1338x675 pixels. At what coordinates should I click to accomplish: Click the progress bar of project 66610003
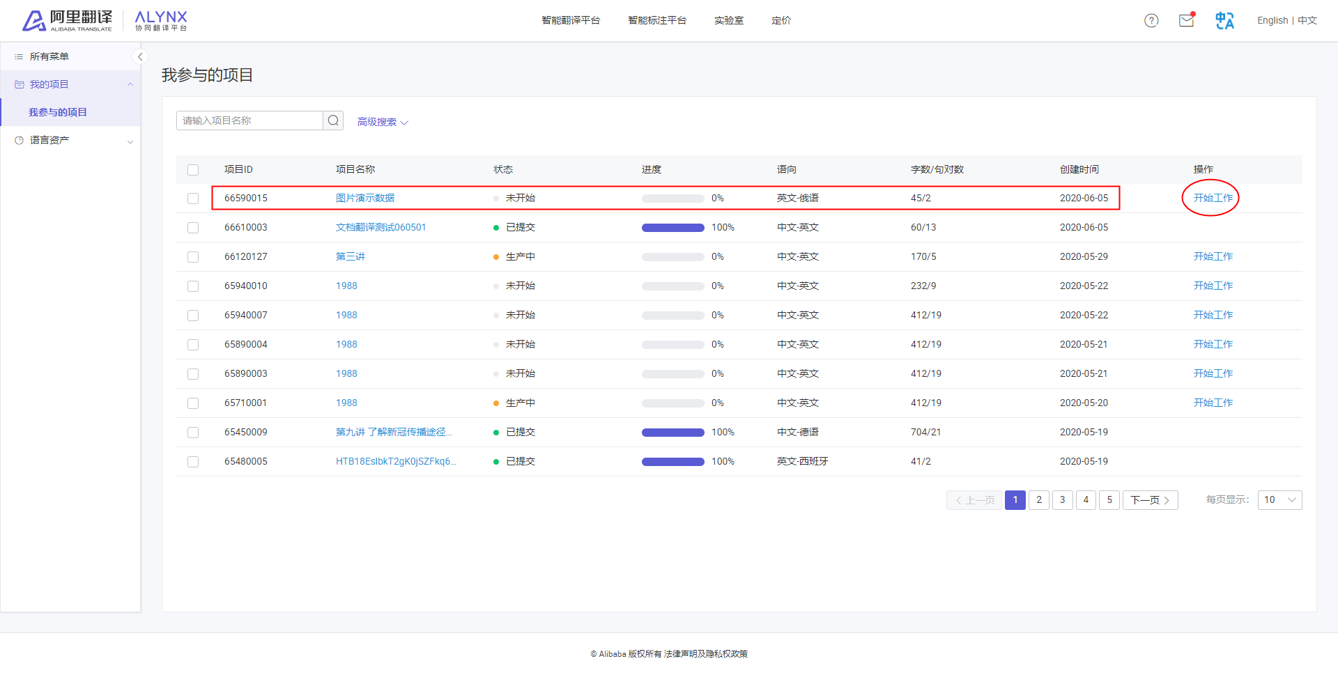point(672,228)
